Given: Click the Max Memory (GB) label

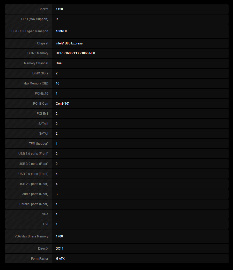Looking at the screenshot, I should (36, 83).
